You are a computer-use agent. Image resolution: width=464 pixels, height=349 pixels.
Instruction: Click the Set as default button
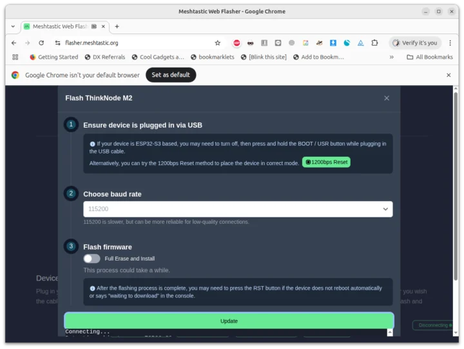pos(171,75)
